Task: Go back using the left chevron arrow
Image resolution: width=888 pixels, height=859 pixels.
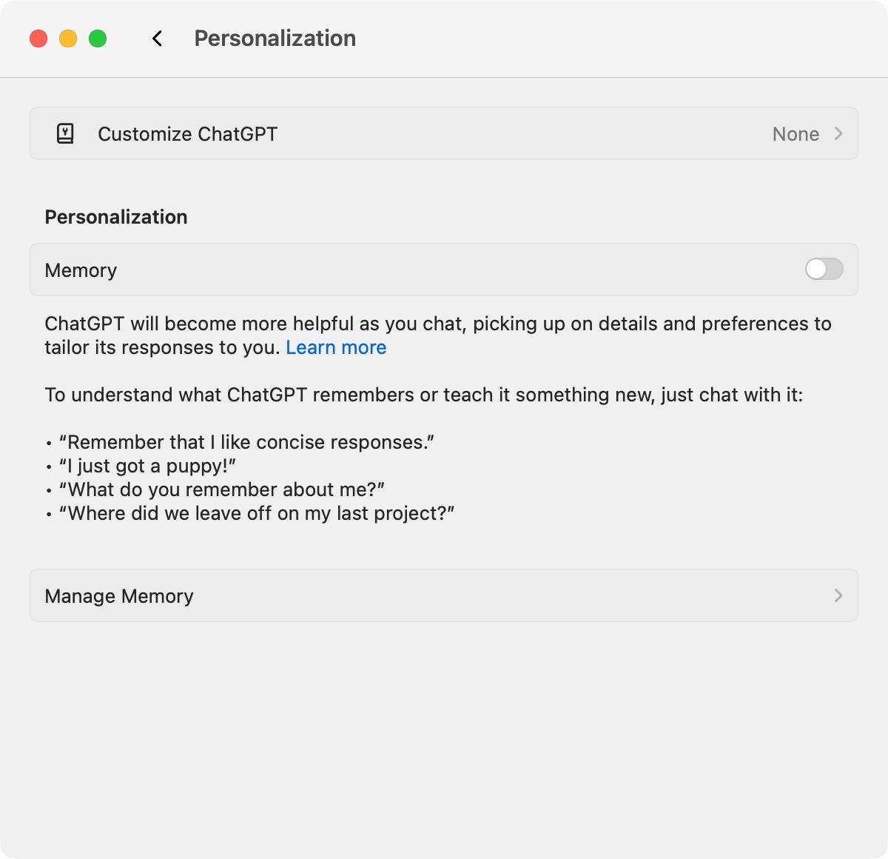Action: point(157,39)
